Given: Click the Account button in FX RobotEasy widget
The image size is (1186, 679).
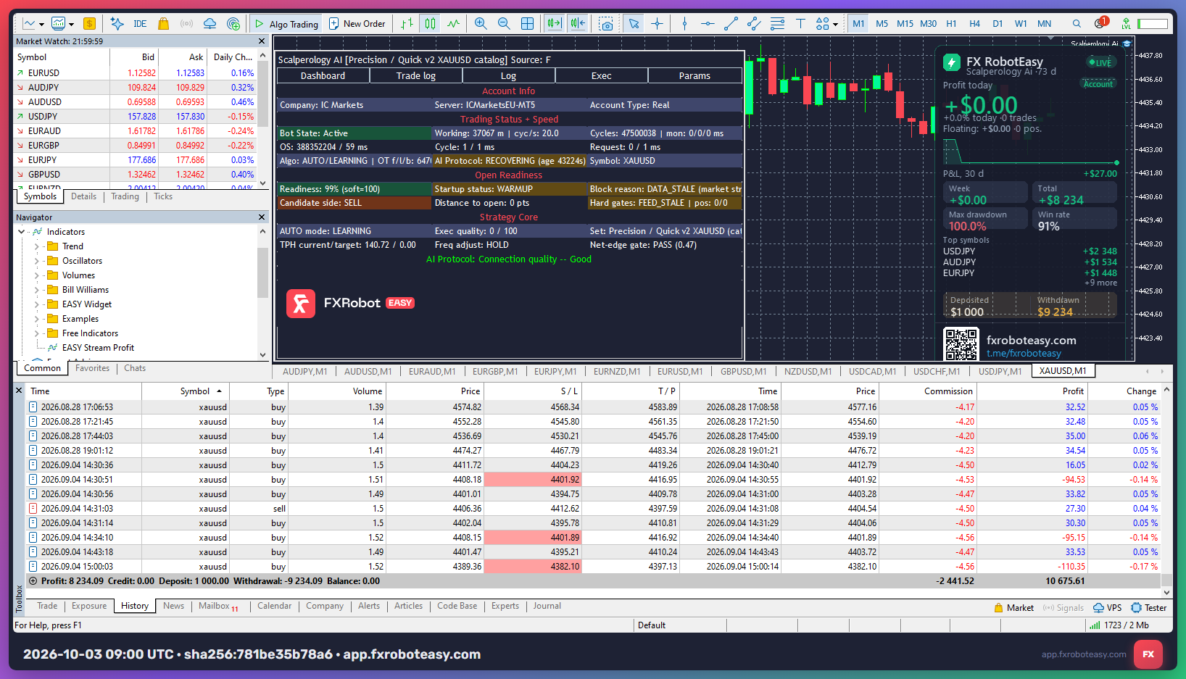Looking at the screenshot, I should point(1098,84).
